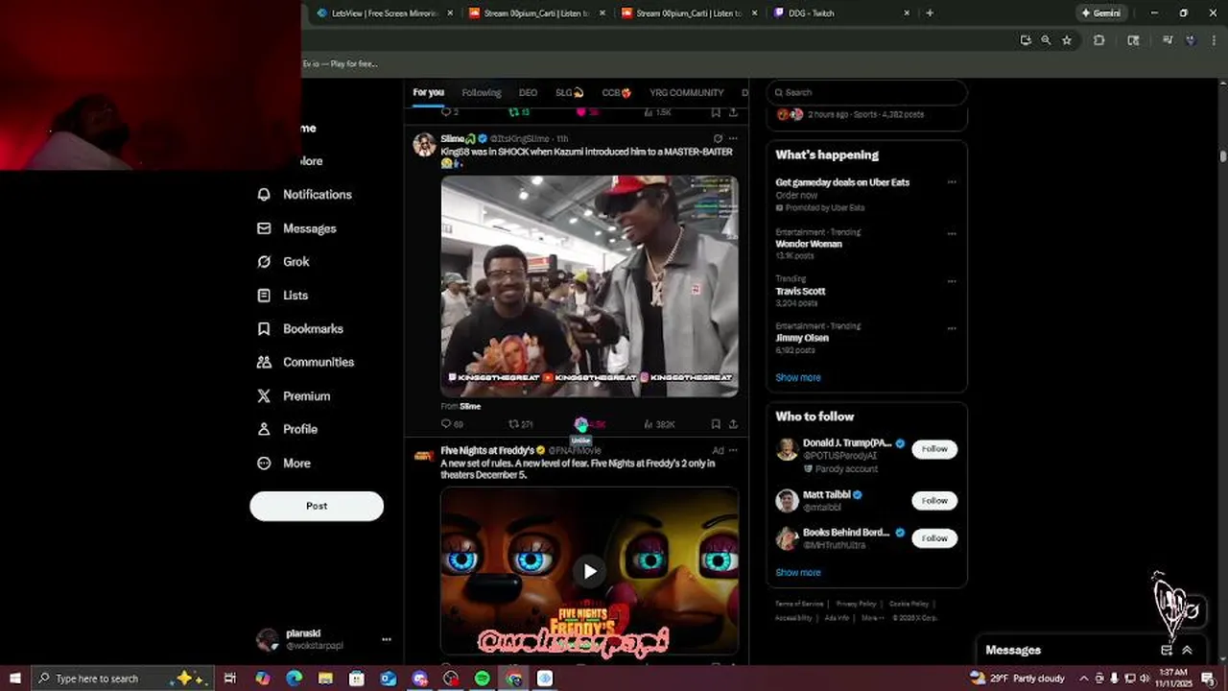
Task: Open more options on Slime post
Action: (x=733, y=139)
